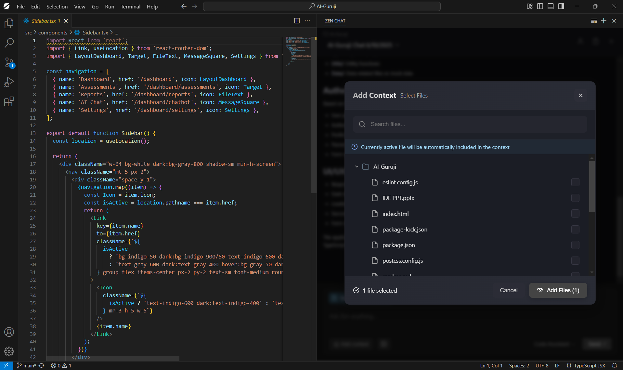The height and width of the screenshot is (370, 623).
Task: Expand breadcrumb after components
Action: 71,33
